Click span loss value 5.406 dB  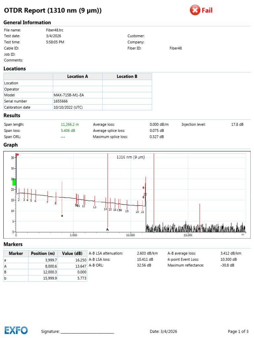click(68, 131)
